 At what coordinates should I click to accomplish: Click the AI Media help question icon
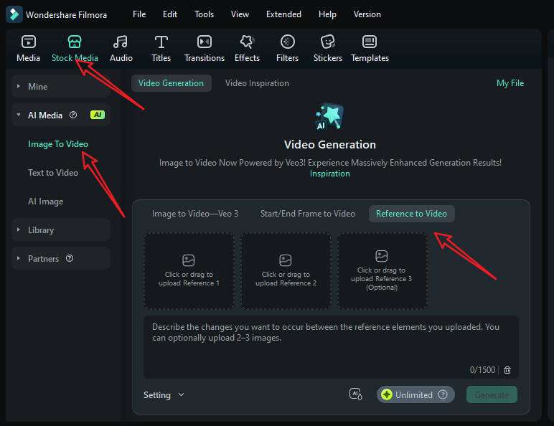point(73,115)
